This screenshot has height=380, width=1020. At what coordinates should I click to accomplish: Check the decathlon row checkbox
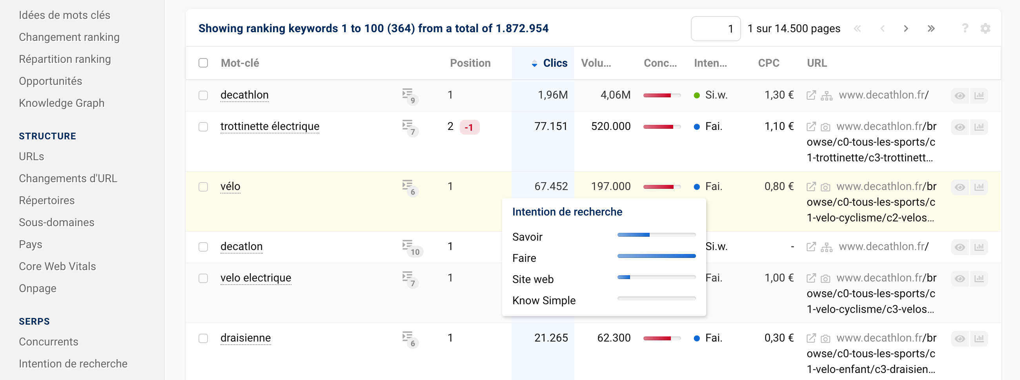(x=203, y=95)
